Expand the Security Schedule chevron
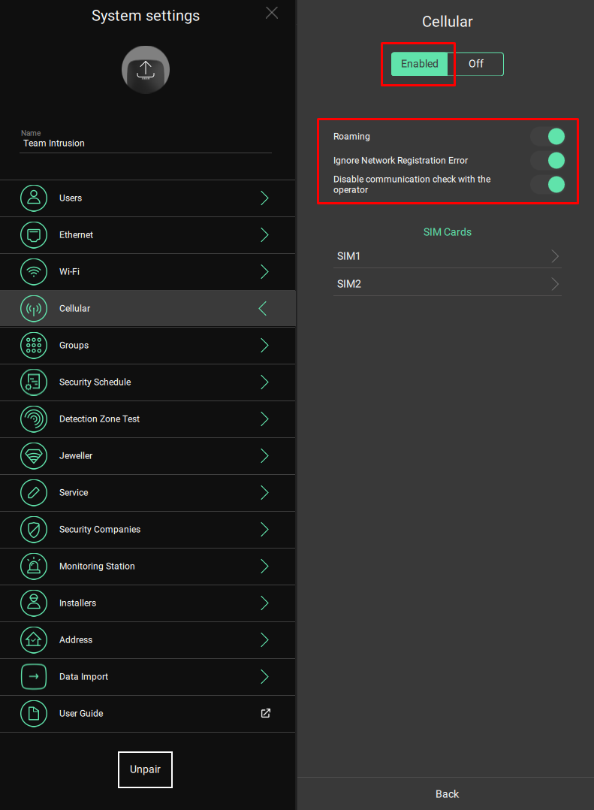This screenshot has width=594, height=810. 264,382
